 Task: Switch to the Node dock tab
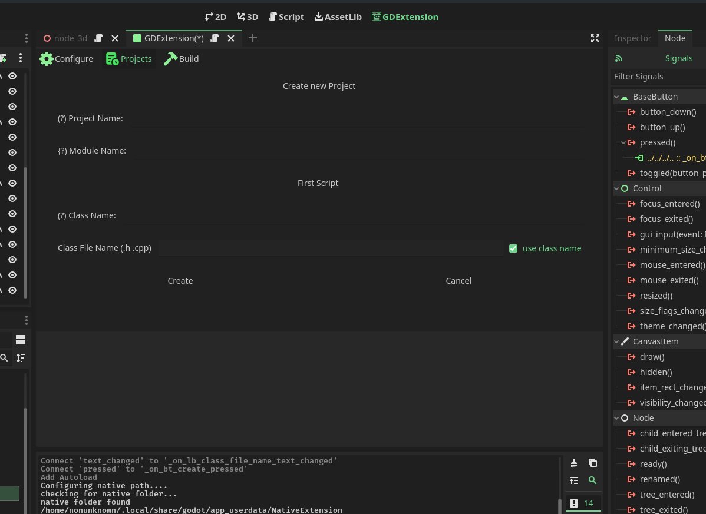click(x=675, y=38)
